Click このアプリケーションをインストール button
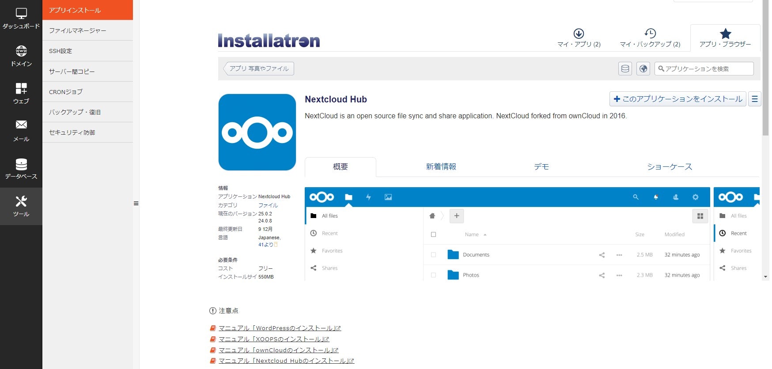Image resolution: width=772 pixels, height=369 pixels. [678, 99]
